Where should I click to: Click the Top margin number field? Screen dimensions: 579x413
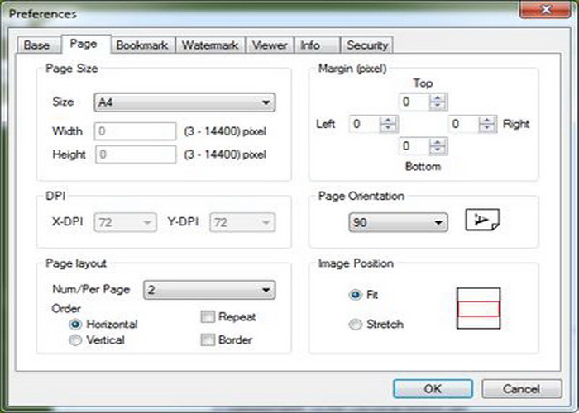tap(414, 102)
